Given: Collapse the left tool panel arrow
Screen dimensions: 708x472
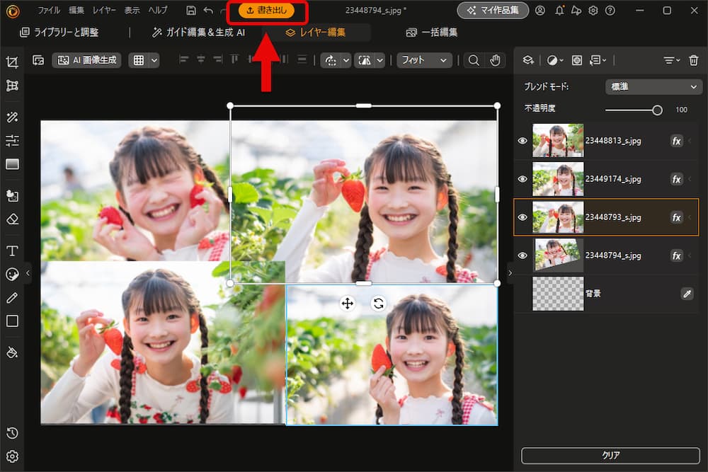Looking at the screenshot, I should pos(28,273).
